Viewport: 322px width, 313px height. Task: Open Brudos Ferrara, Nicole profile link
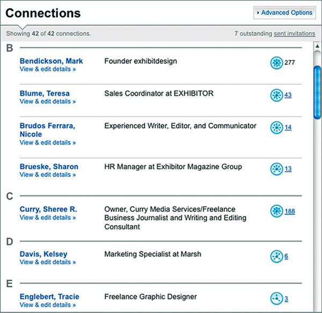point(47,130)
